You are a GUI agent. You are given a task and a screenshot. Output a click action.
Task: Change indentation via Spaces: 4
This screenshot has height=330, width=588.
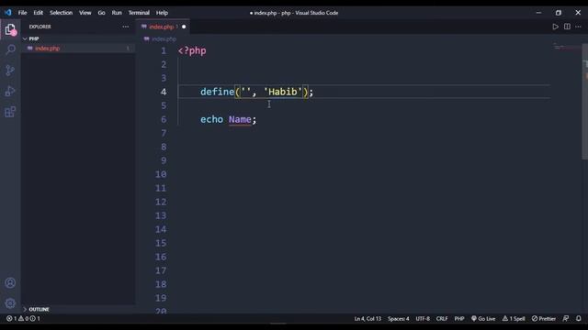398,319
